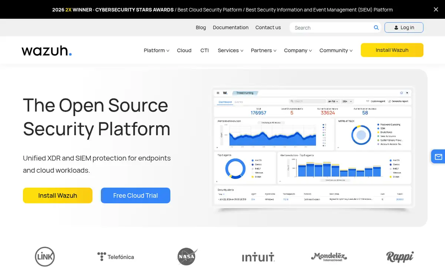Click the Rappi logo
Screen dimensions: 445x278
tap(400, 257)
